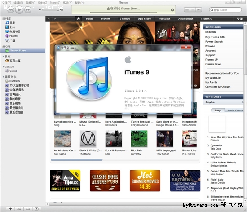Click the Redeem quick link
The height and width of the screenshot is (212, 247).
210,32
